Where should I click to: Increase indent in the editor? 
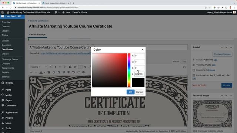tap(69, 72)
